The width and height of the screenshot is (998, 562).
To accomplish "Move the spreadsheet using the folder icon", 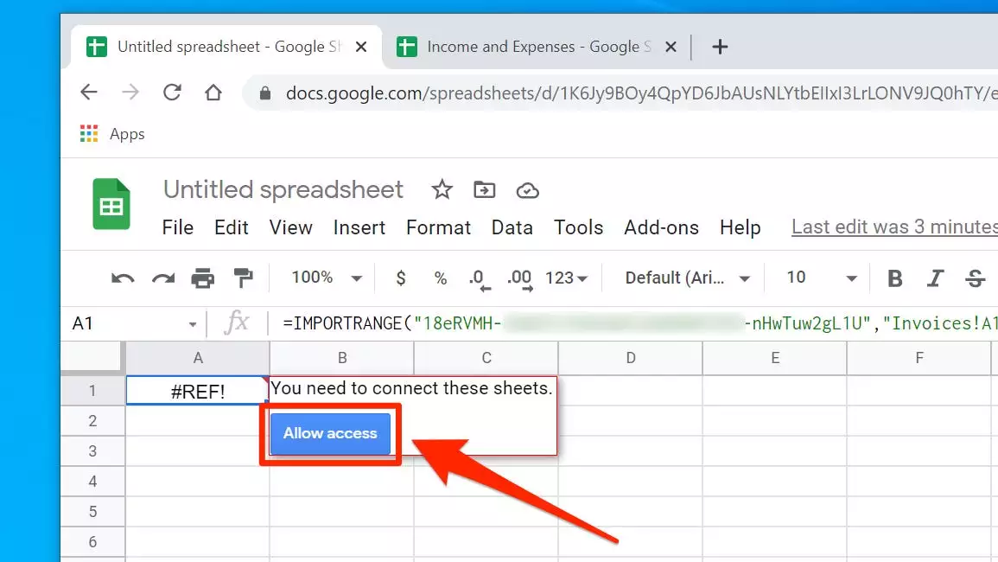I will [x=485, y=189].
